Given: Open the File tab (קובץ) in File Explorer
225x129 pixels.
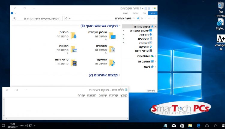Looking at the screenshot, I should (x=153, y=13).
